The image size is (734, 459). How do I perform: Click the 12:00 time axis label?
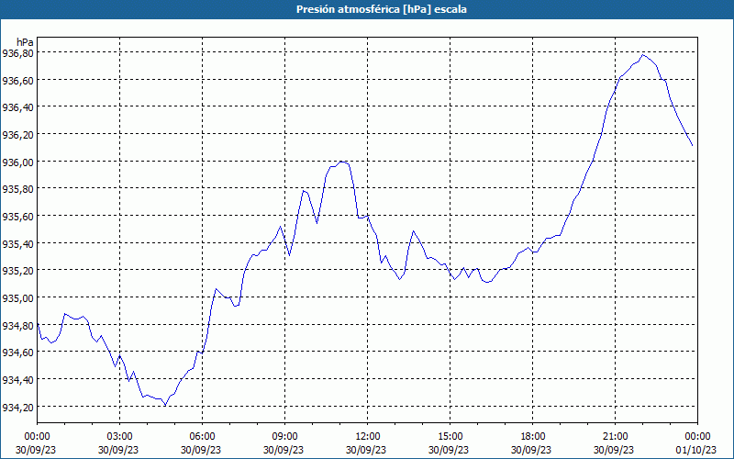point(368,437)
